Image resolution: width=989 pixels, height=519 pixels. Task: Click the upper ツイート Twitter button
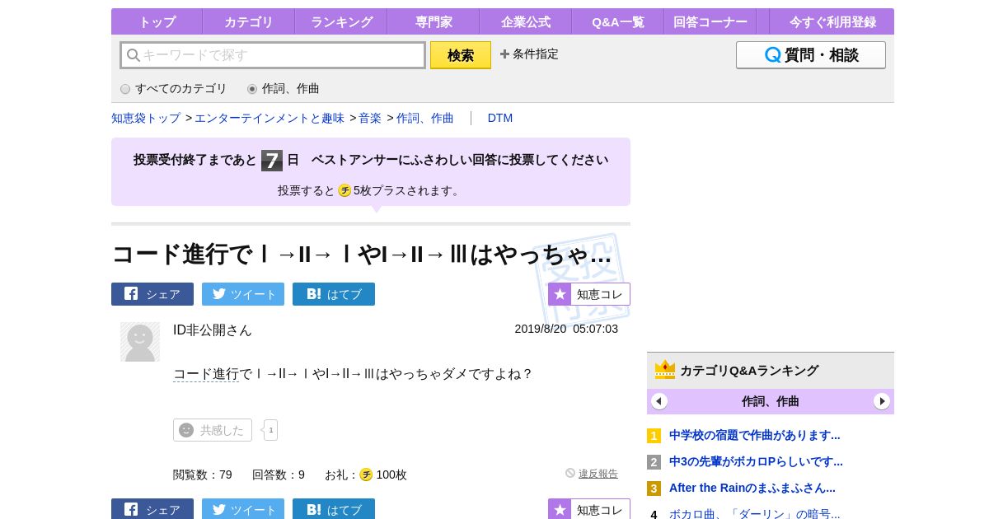pyautogui.click(x=243, y=294)
